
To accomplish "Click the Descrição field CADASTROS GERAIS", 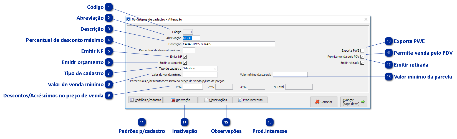I will [x=229, y=44].
